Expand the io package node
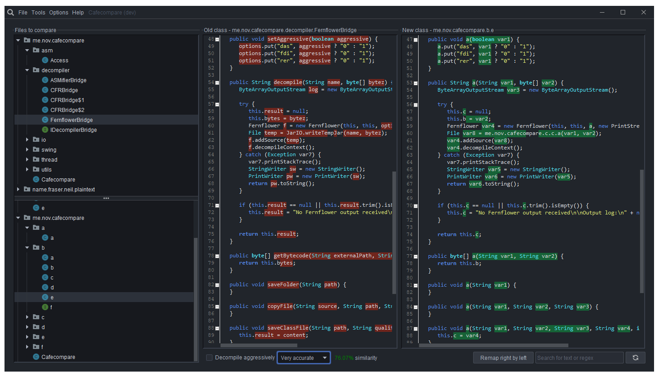659x377 pixels. pos(27,140)
